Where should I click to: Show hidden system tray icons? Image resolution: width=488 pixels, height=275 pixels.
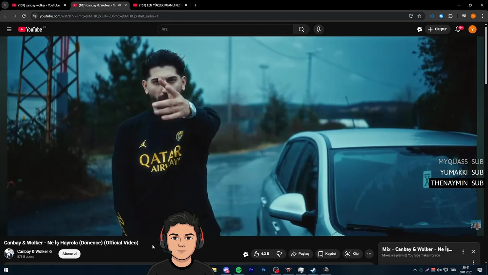pos(415,270)
